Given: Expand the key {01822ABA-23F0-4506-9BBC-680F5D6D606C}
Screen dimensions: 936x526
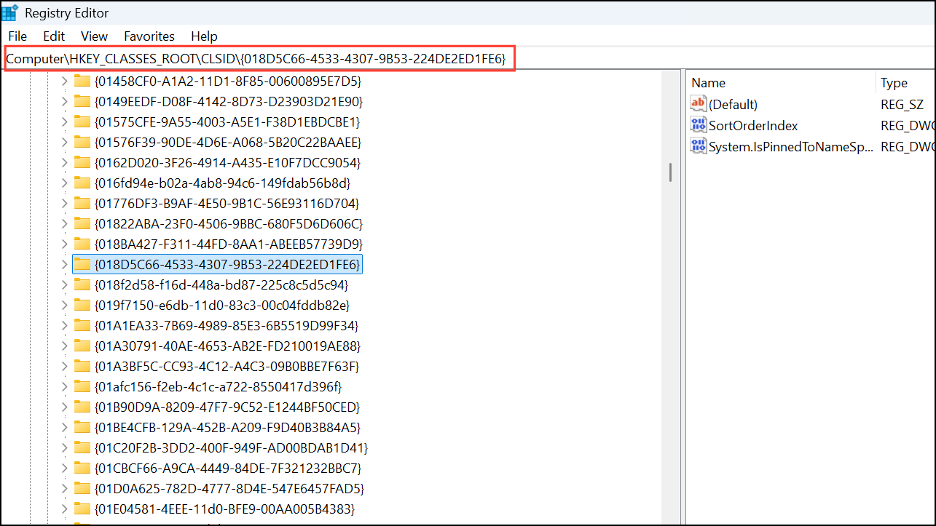Looking at the screenshot, I should [x=65, y=223].
